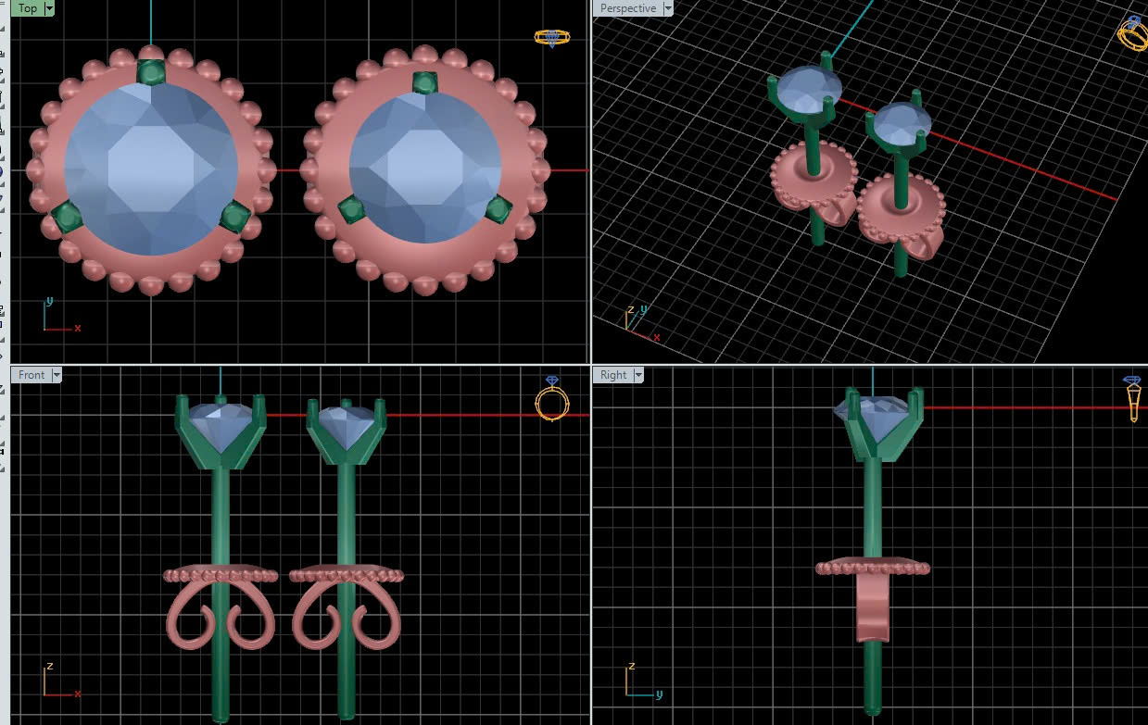Open the Right viewport dropdown arrow menu
The width and height of the screenshot is (1148, 725).
(638, 375)
